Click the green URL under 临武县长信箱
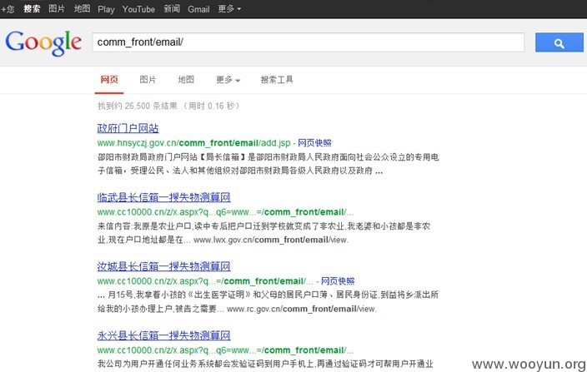The height and width of the screenshot is (372, 587). click(225, 212)
